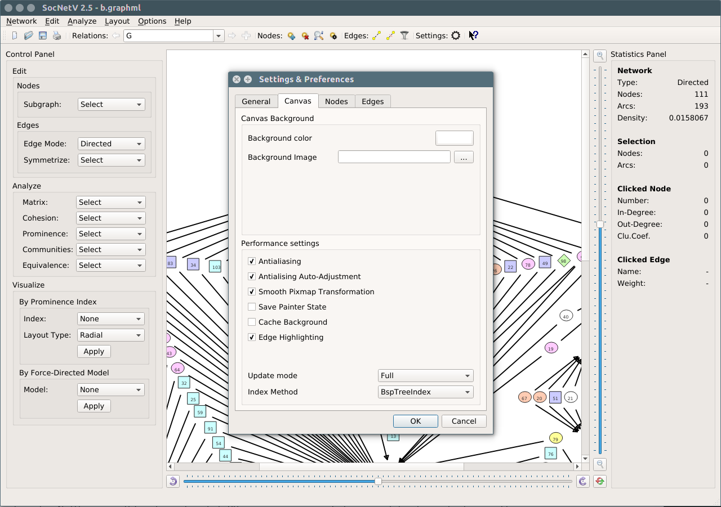
Task: Select yellow node 79 on canvas
Action: pyautogui.click(x=556, y=438)
